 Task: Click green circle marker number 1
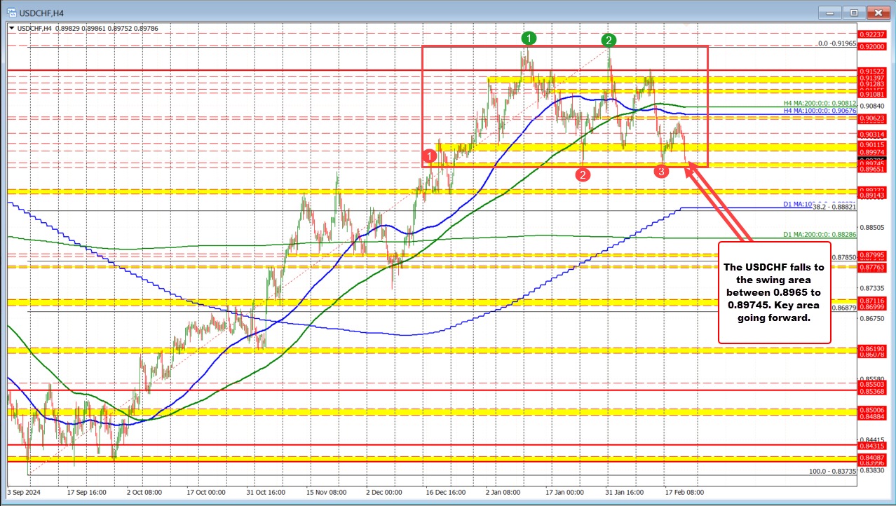pos(530,38)
